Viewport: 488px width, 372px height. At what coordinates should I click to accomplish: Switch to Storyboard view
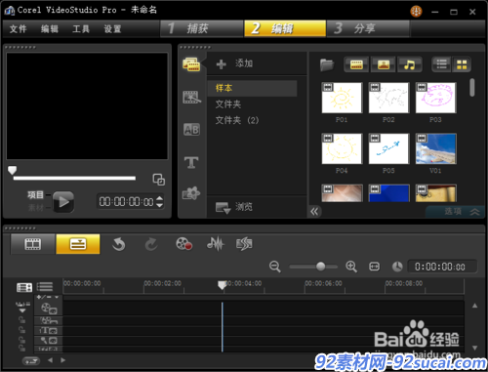coord(32,244)
